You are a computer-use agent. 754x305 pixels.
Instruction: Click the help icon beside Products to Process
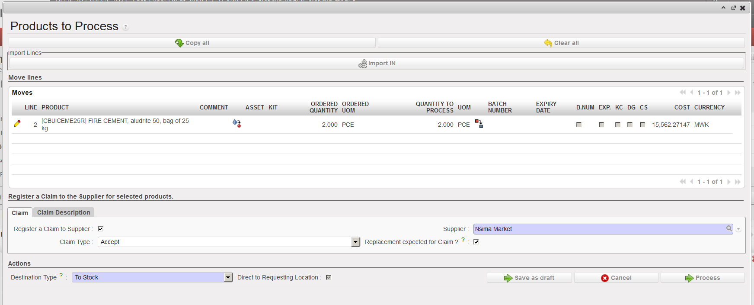click(125, 27)
